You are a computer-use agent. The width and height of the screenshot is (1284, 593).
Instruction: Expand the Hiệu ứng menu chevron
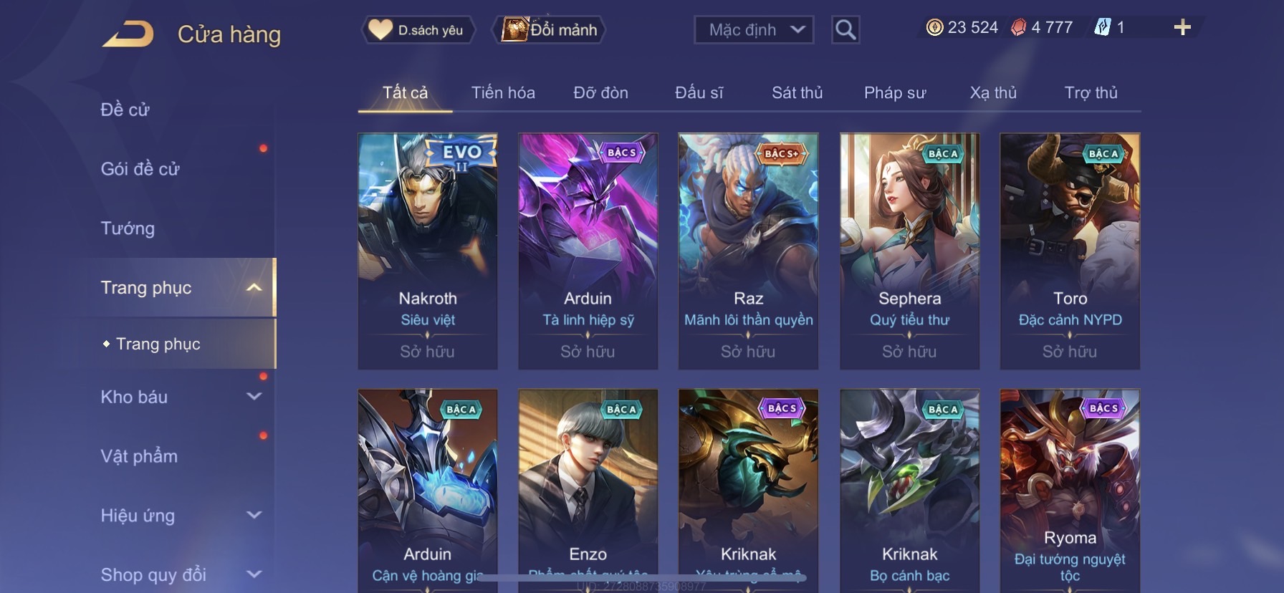pyautogui.click(x=254, y=515)
